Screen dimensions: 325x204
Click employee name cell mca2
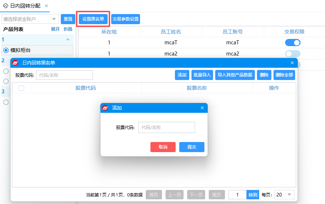171,54
